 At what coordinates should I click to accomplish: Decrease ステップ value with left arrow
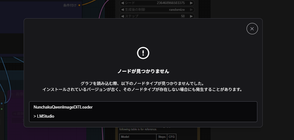tap(122, 16)
